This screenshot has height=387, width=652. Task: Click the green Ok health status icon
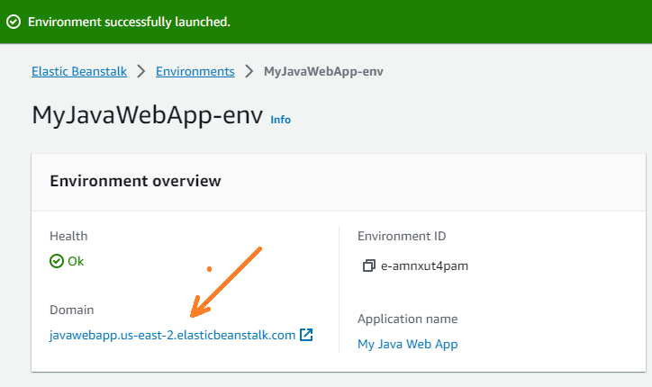tap(57, 261)
